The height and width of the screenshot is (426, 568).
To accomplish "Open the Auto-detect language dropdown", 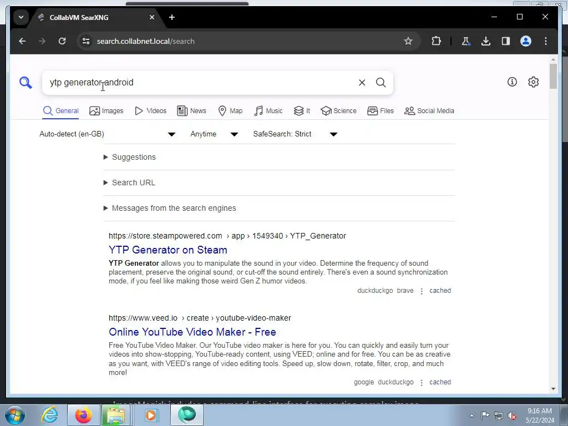I will click(108, 134).
